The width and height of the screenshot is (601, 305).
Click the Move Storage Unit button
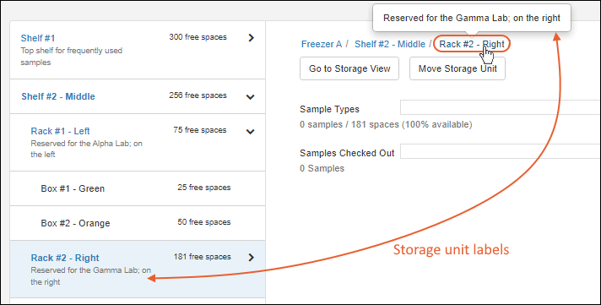[x=458, y=68]
